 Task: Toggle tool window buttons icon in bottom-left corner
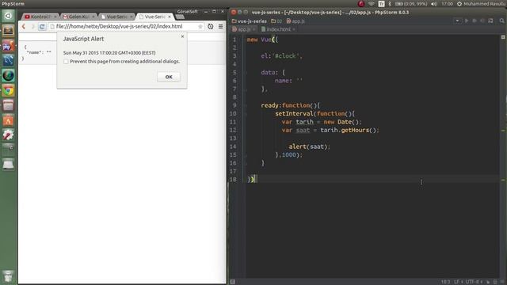[232, 282]
